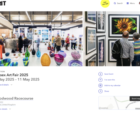Screen dimensions: 140x113
Task: Open the glass vases exhibition photo
Action: click(x=41, y=39)
